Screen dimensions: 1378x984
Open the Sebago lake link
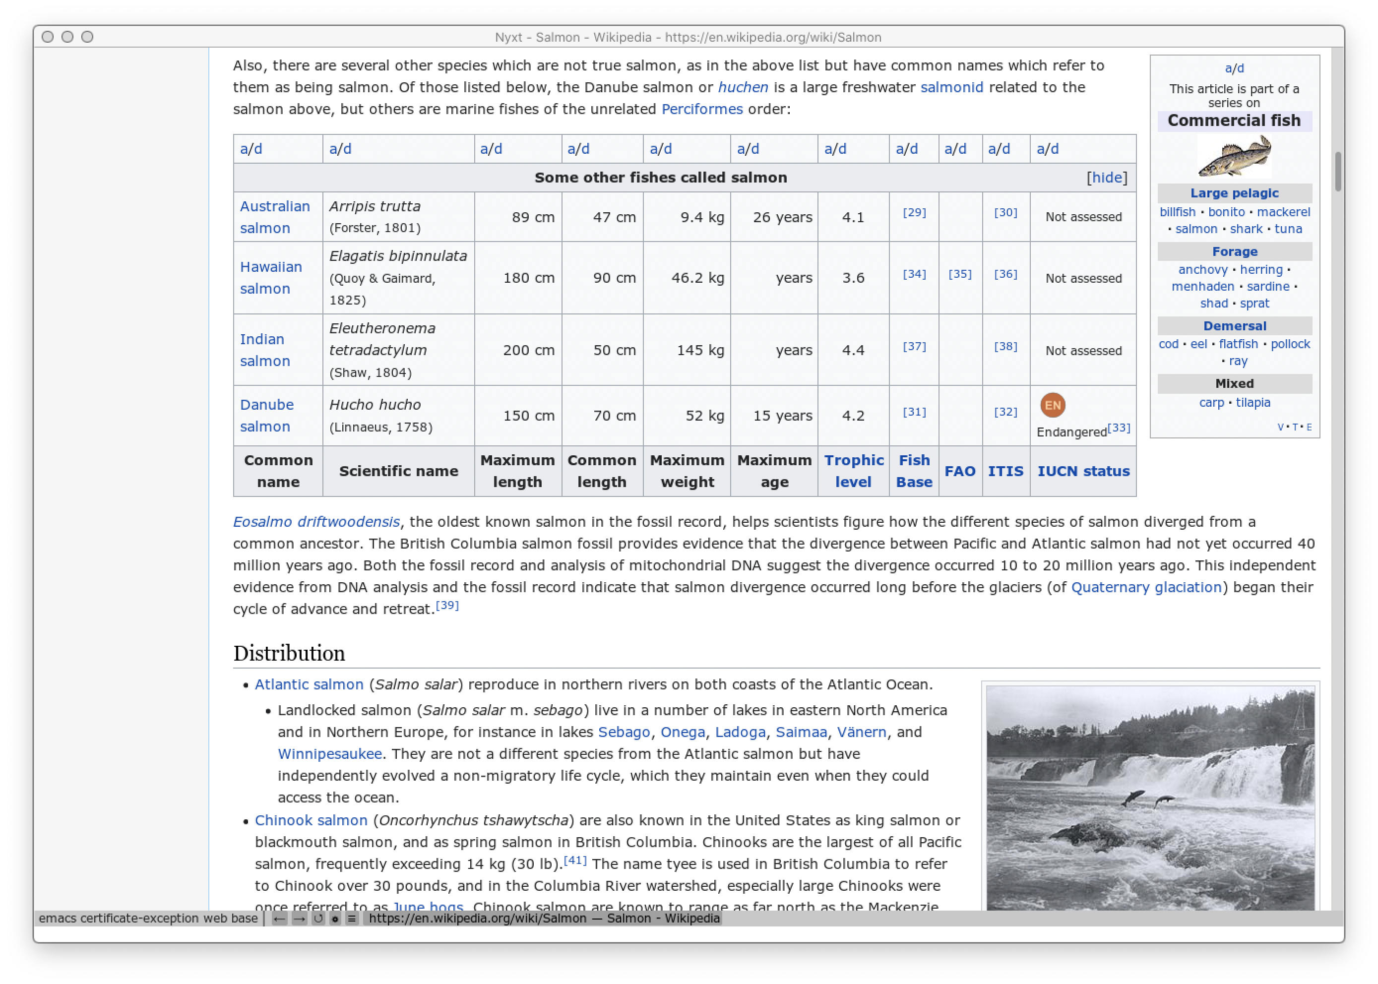(x=624, y=732)
